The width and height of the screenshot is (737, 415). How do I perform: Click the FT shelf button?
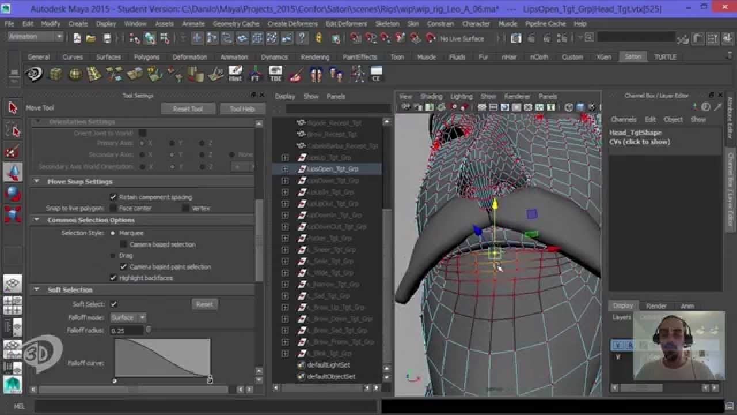pos(255,74)
